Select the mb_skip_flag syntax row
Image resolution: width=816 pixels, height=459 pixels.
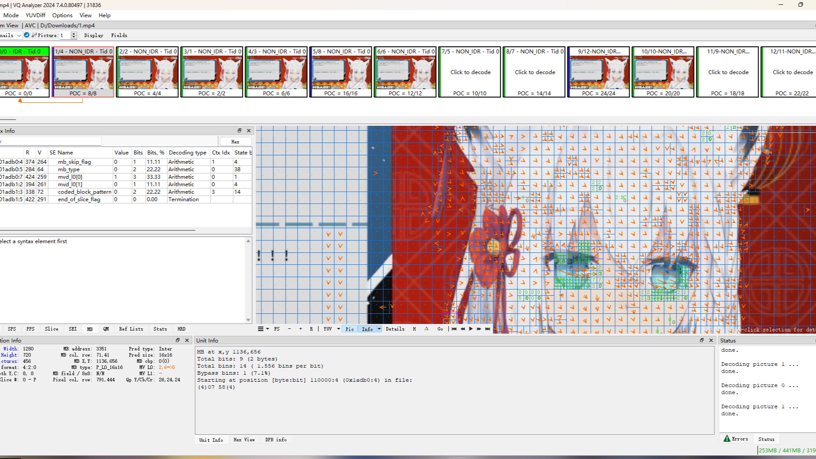pyautogui.click(x=126, y=162)
